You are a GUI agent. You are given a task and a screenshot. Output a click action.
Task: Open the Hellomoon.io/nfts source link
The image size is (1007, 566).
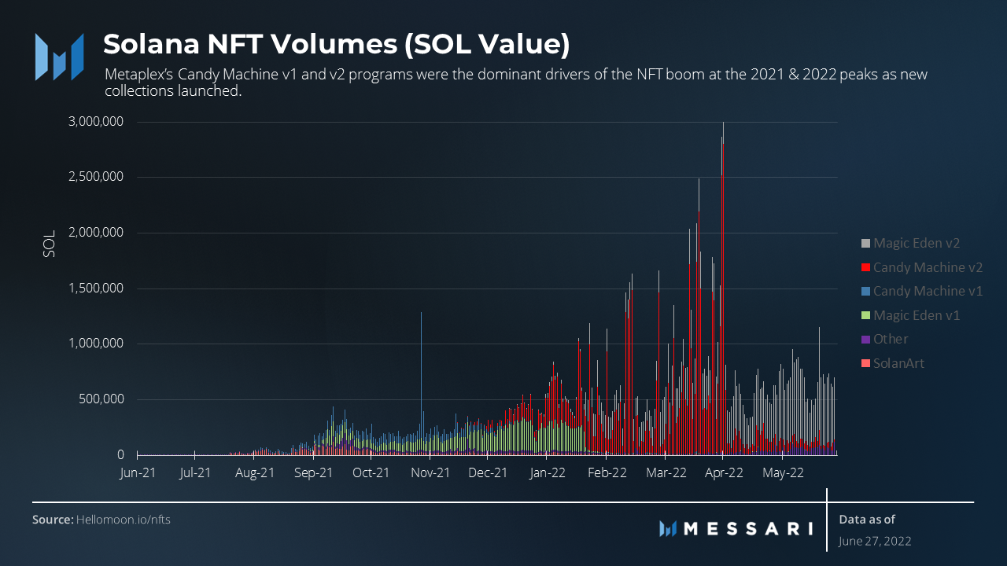click(122, 520)
